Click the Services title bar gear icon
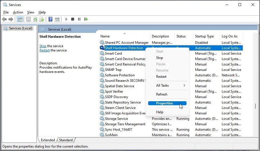Viewport: 260px width, 151px height. [5, 5]
